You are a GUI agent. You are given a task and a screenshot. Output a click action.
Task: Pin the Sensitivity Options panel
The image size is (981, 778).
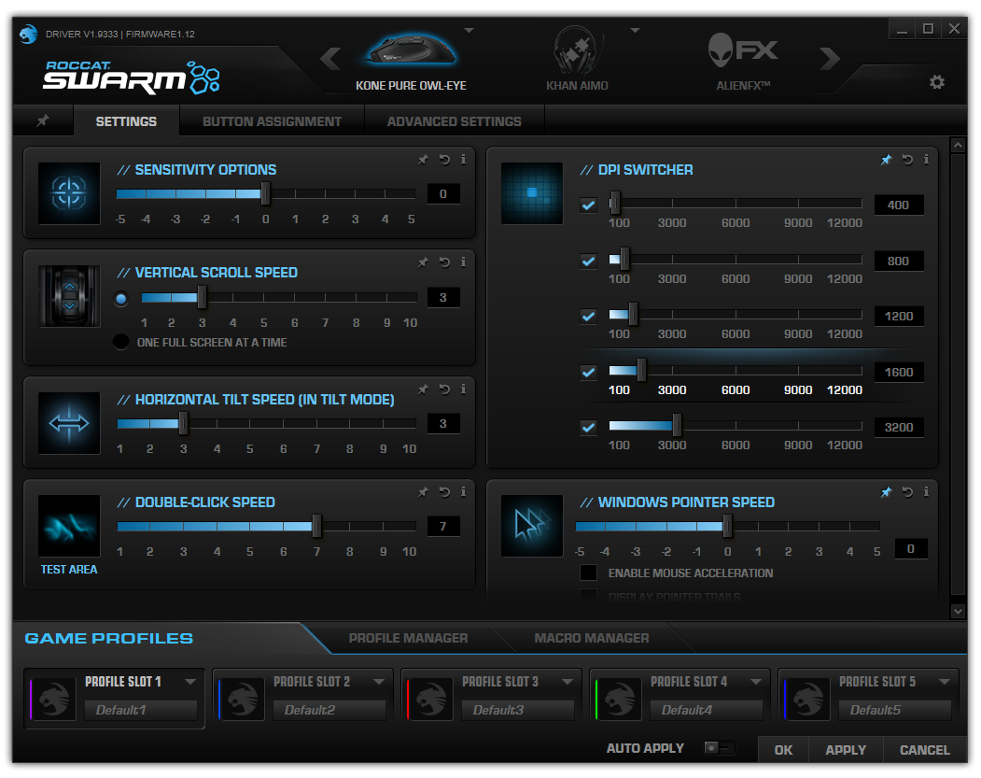pos(424,160)
